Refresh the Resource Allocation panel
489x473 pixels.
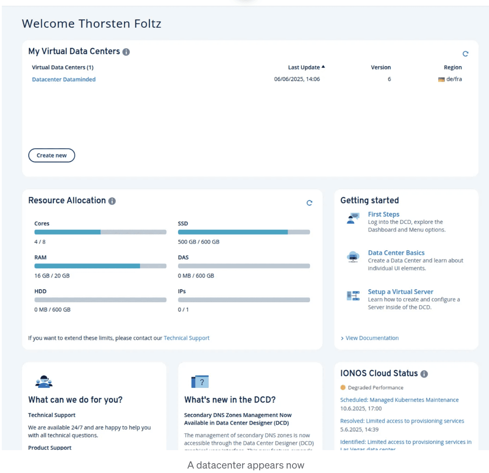click(x=309, y=203)
